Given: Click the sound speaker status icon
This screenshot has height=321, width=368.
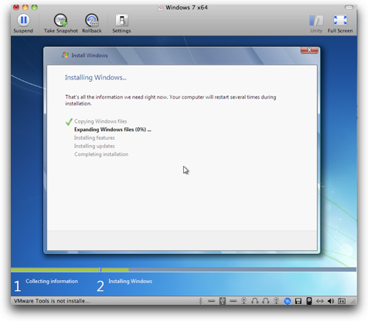Looking at the screenshot, I should click(331, 301).
